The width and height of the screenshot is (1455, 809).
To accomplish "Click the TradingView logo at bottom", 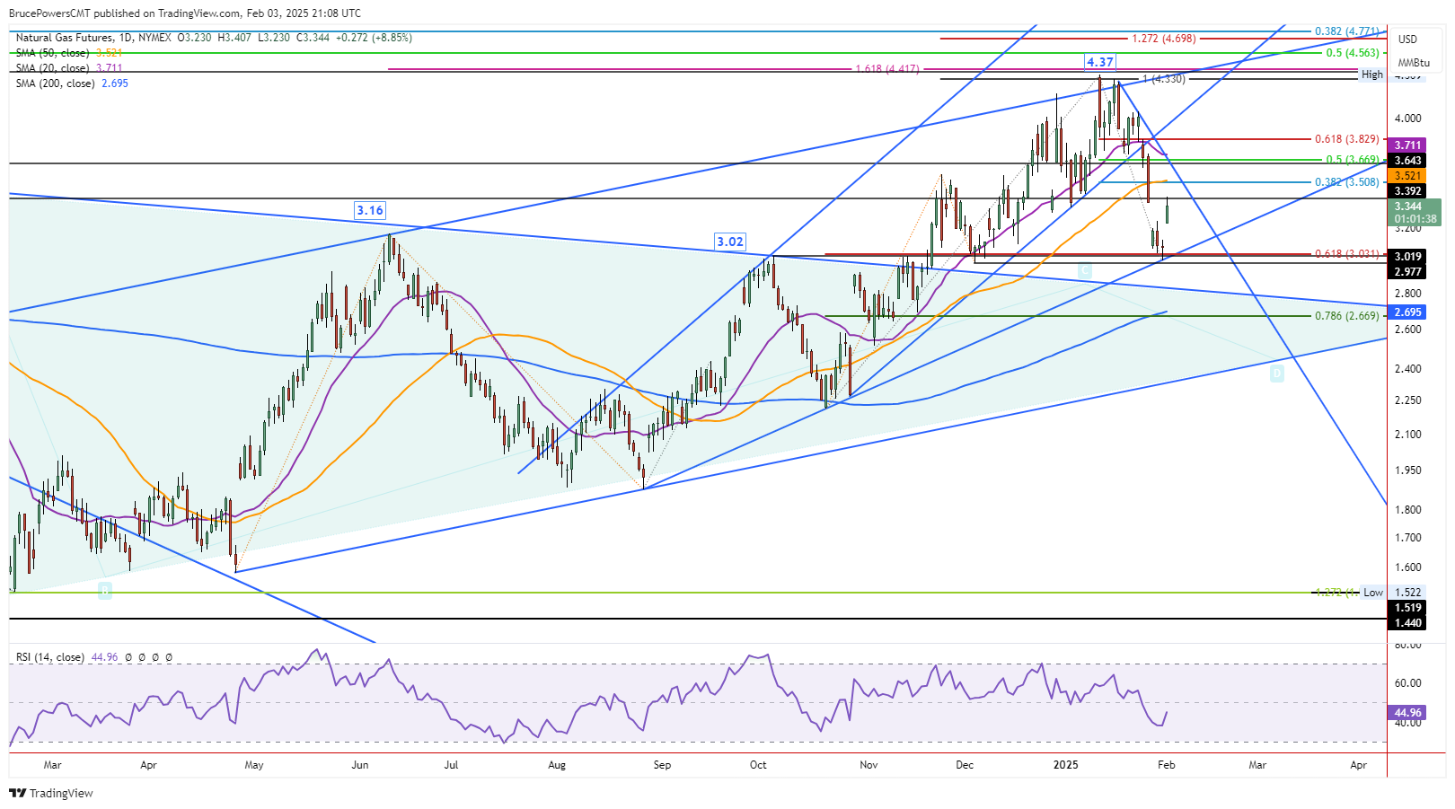I will click(x=51, y=793).
